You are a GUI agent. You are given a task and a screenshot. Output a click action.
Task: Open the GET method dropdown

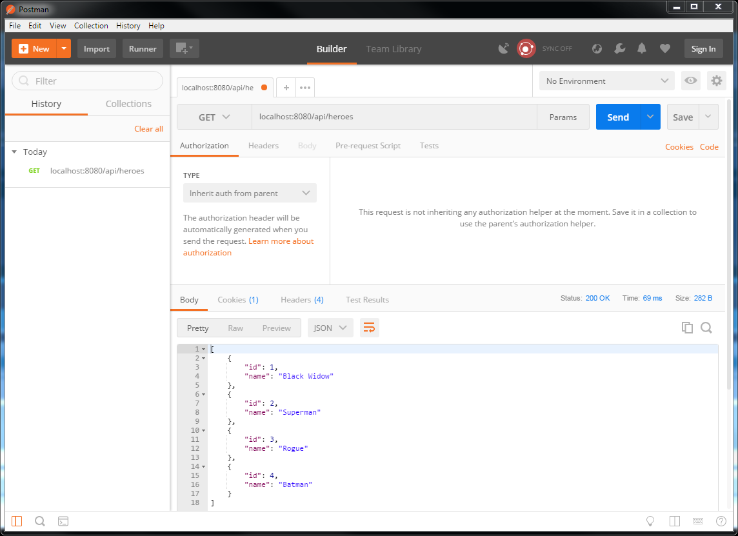tap(214, 117)
